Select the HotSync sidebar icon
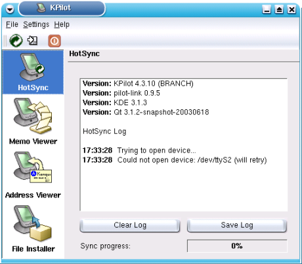Screen dimensions: 302x264 tap(33, 72)
